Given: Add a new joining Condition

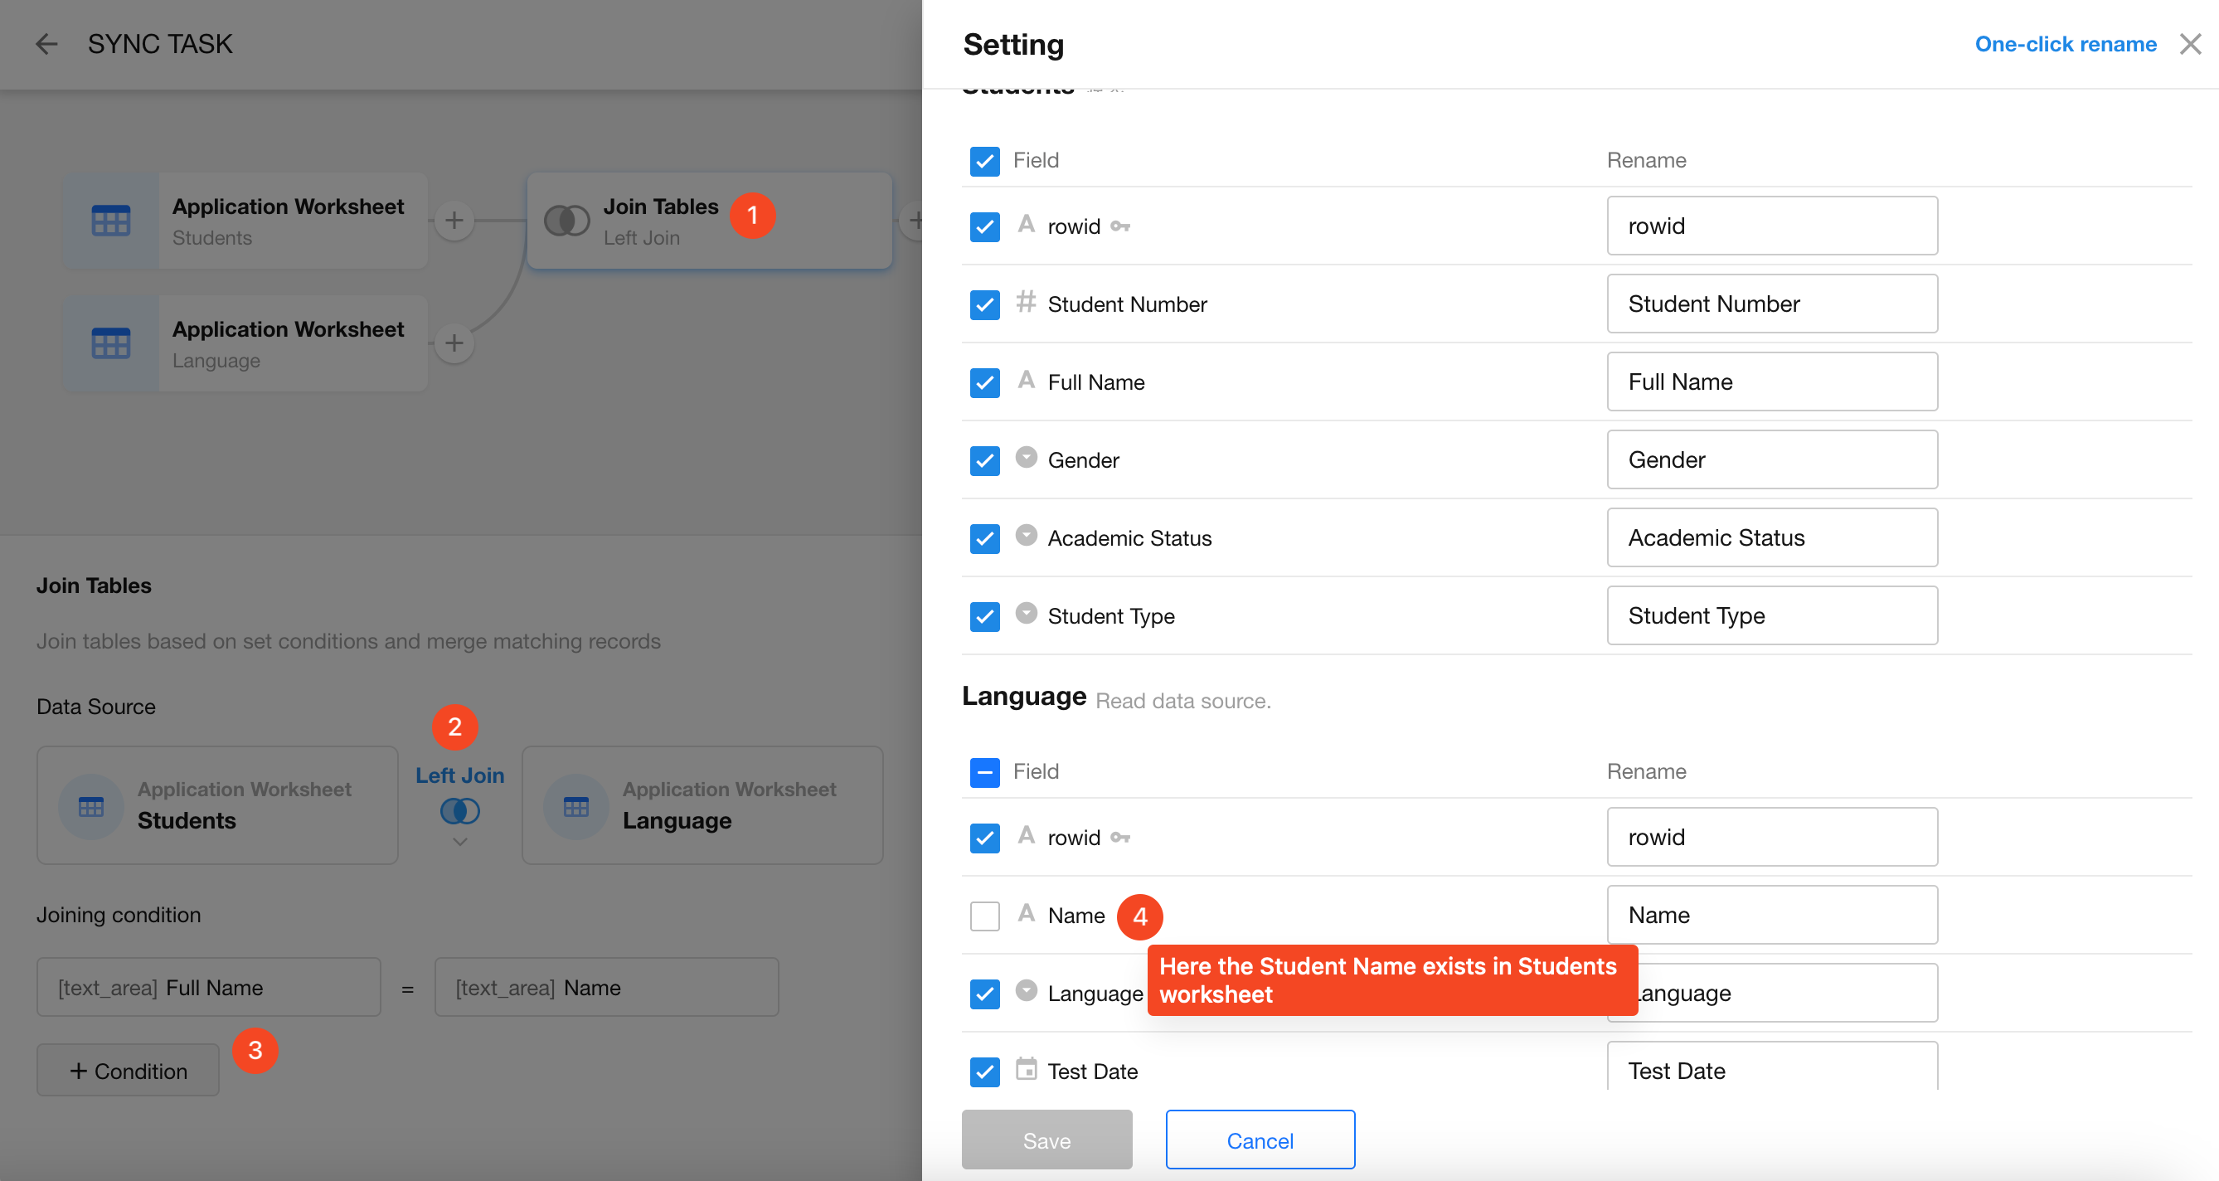Looking at the screenshot, I should click(x=128, y=1070).
